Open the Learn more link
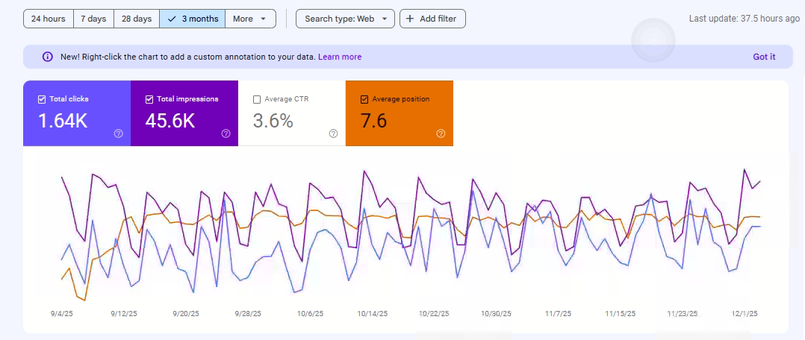 tap(340, 57)
